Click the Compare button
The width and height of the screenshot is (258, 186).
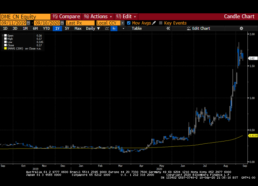(x=66, y=16)
